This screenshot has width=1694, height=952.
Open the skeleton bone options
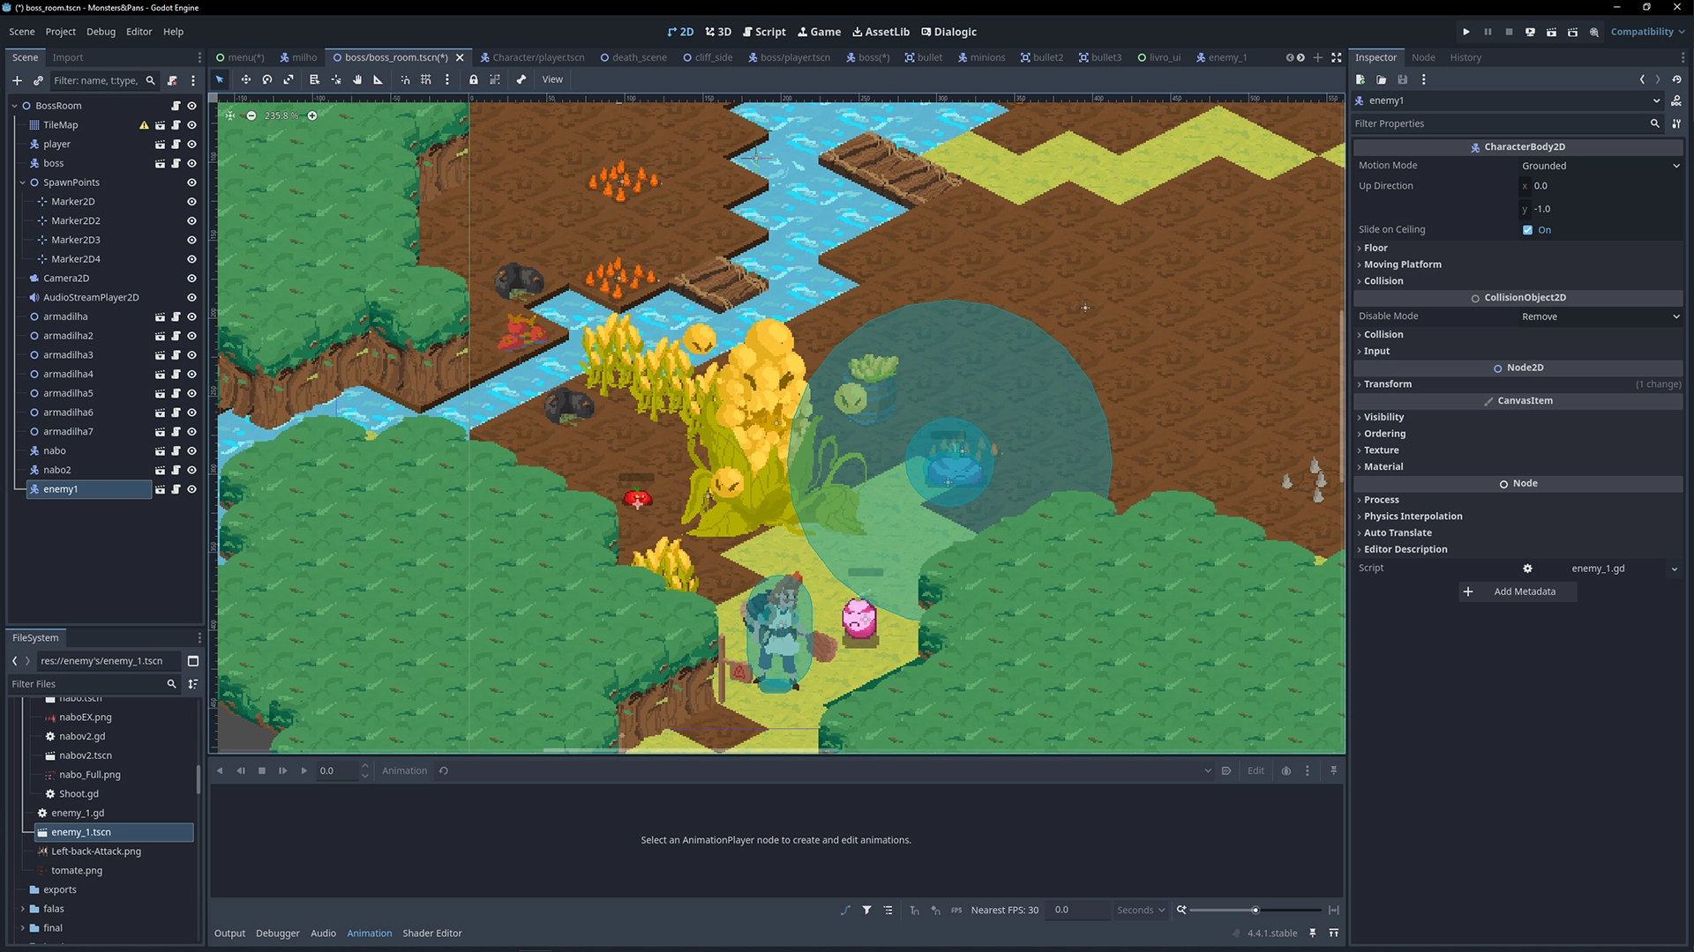point(521,79)
